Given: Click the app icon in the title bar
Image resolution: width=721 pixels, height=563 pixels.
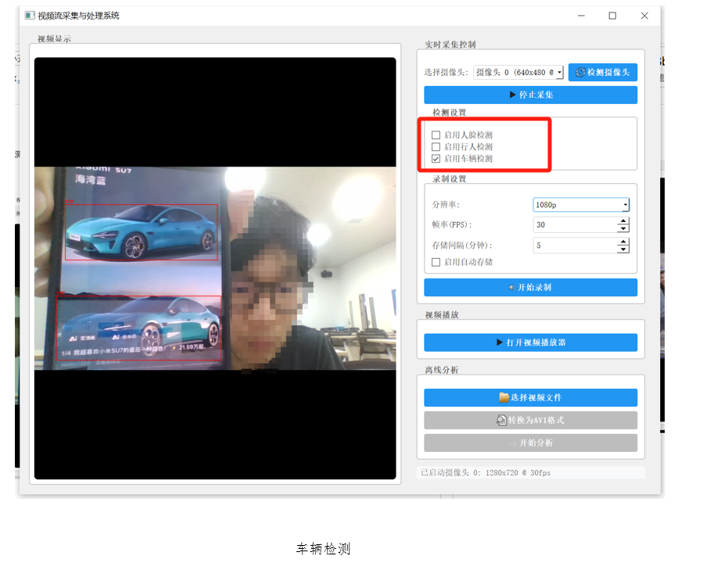Looking at the screenshot, I should 30,16.
